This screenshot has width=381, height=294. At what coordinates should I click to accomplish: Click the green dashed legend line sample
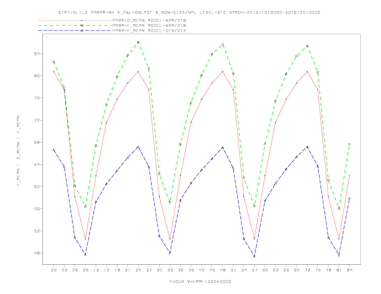[75, 25]
